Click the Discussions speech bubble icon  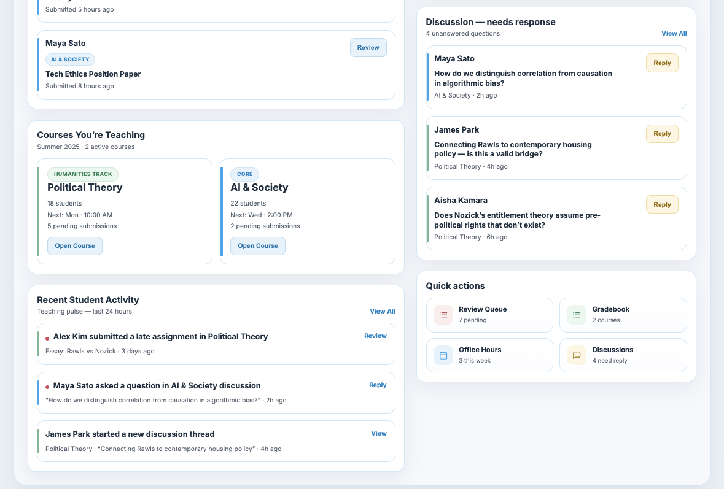click(576, 355)
